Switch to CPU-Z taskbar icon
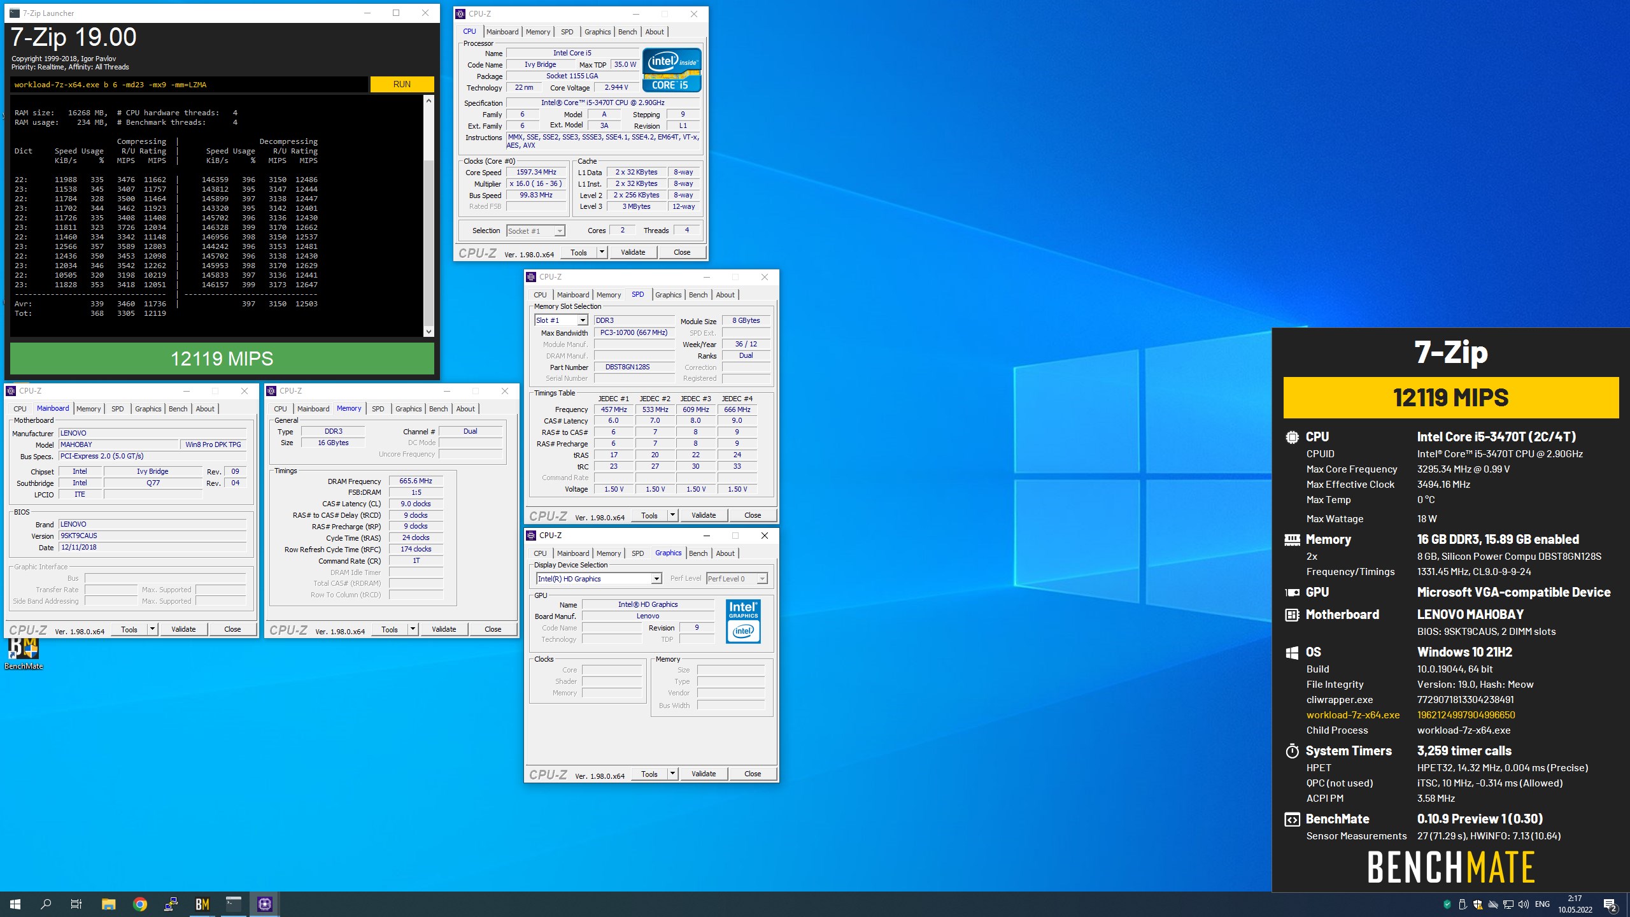The width and height of the screenshot is (1630, 917). [265, 904]
